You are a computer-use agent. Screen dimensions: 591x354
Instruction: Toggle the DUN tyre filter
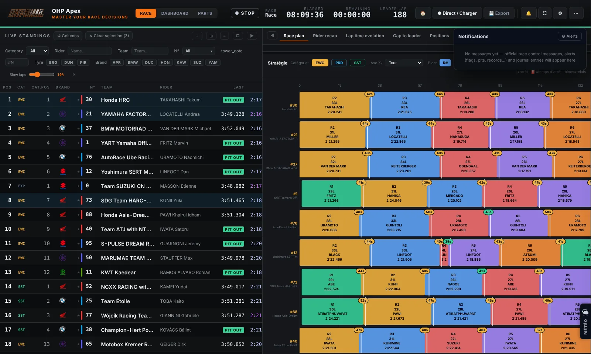click(x=69, y=63)
